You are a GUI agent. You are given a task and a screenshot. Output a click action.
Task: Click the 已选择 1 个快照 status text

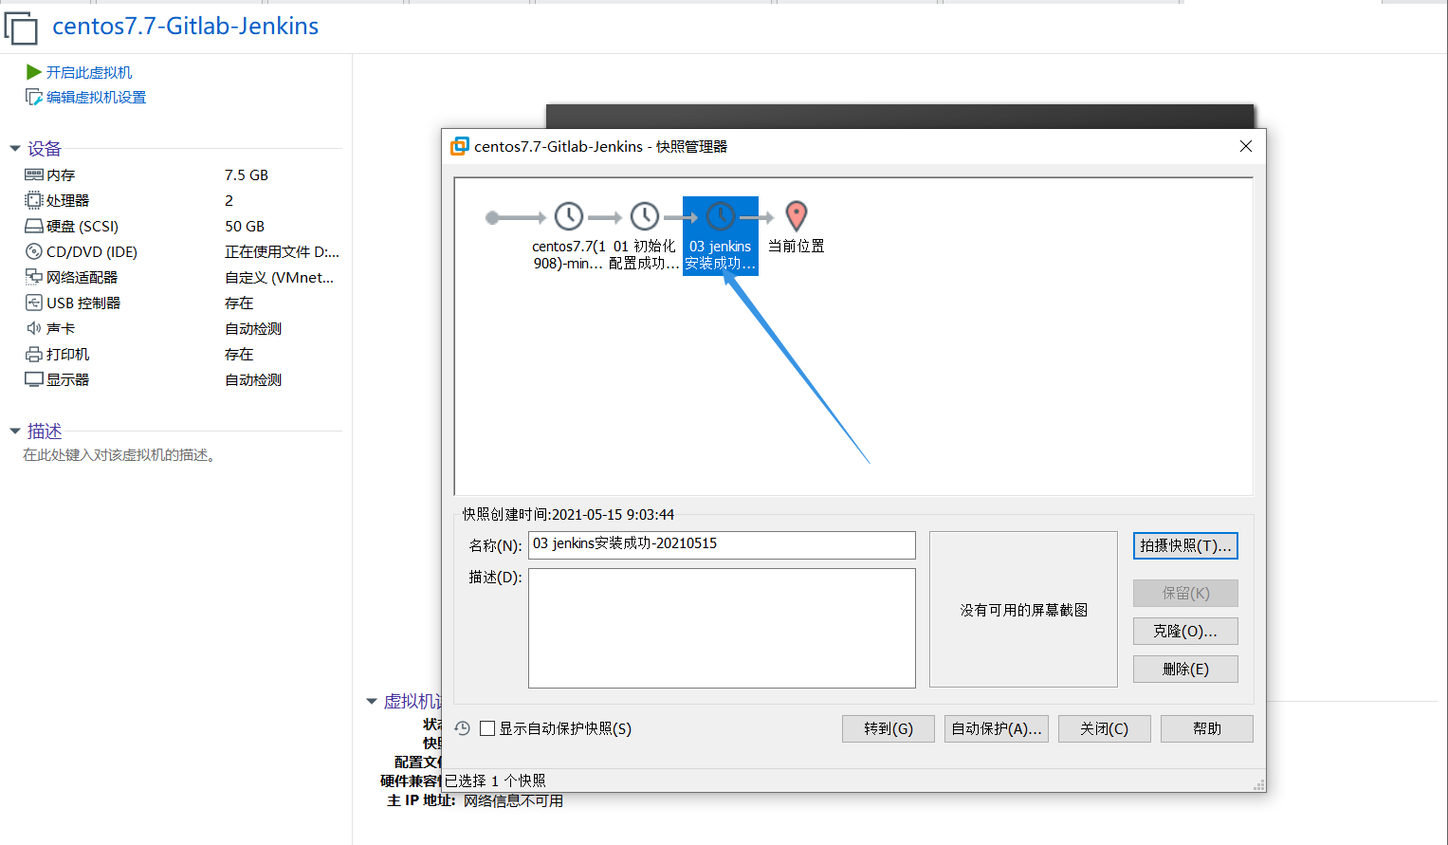(x=495, y=781)
